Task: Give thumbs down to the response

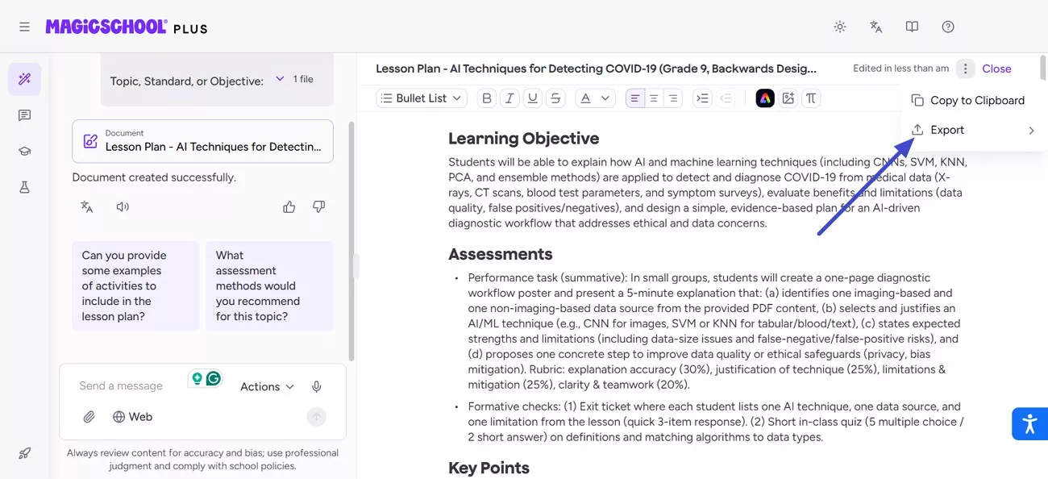Action: tap(318, 206)
